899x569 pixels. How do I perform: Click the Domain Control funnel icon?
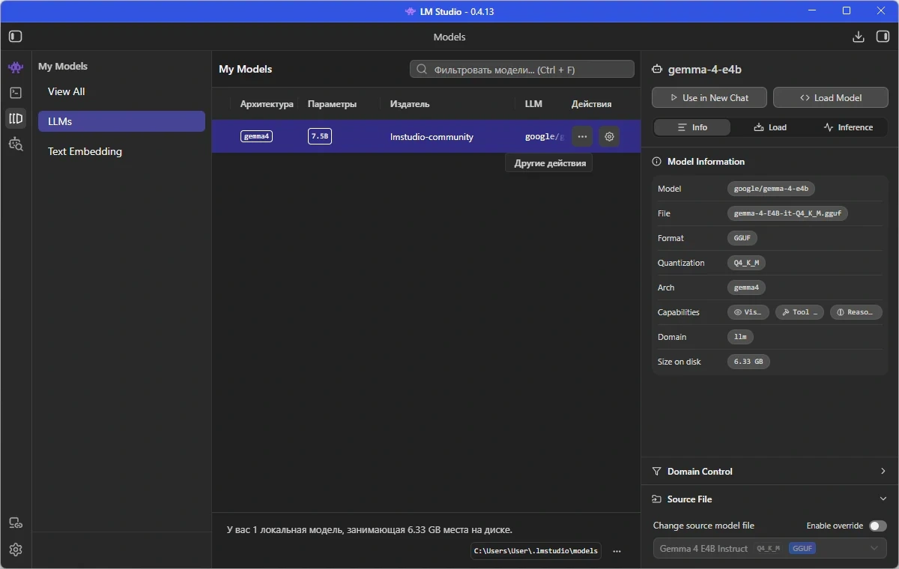pyautogui.click(x=657, y=472)
